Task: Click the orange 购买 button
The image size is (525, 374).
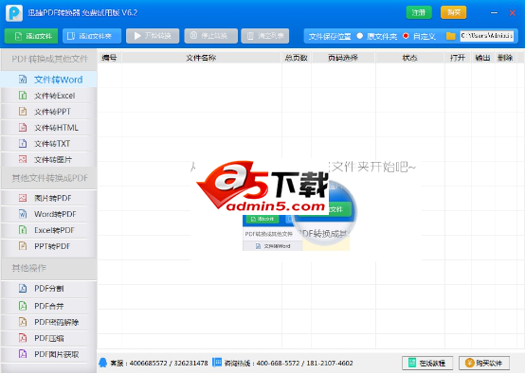Action: coord(454,12)
